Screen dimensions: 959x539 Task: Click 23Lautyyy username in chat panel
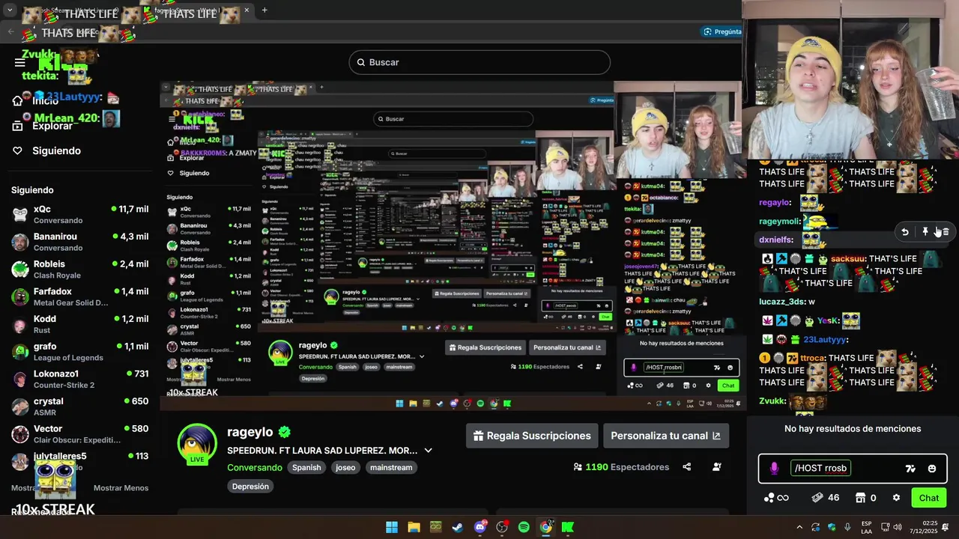pyautogui.click(x=826, y=339)
